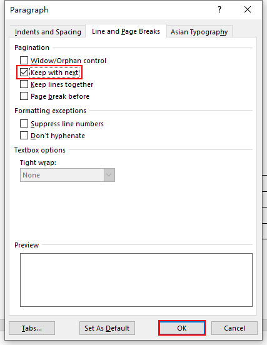The width and height of the screenshot is (267, 345).
Task: Click the Paragraph dialog title bar
Action: tap(110, 9)
